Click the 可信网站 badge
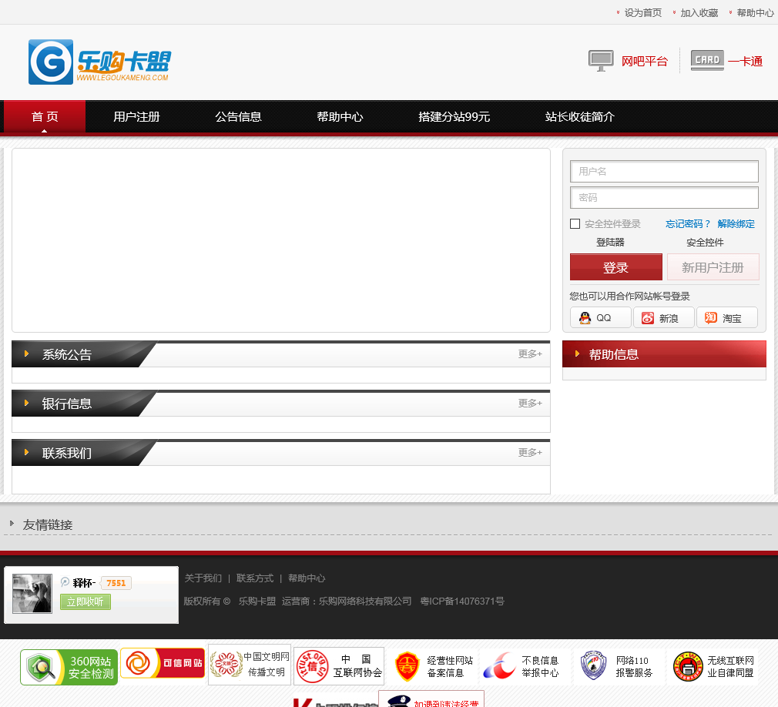 (x=163, y=663)
